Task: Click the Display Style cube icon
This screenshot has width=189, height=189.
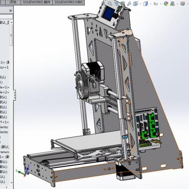Action: pos(146,4)
